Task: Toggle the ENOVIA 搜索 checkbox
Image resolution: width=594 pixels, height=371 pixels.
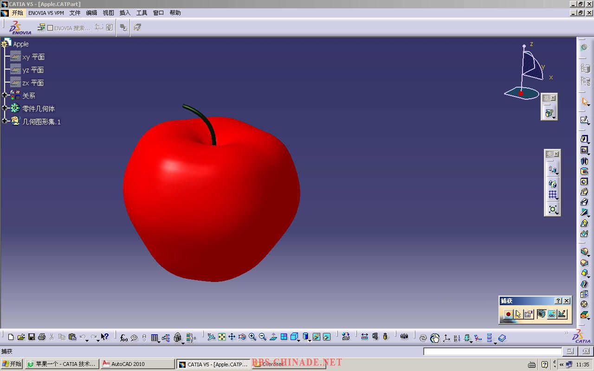Action: pyautogui.click(x=50, y=28)
